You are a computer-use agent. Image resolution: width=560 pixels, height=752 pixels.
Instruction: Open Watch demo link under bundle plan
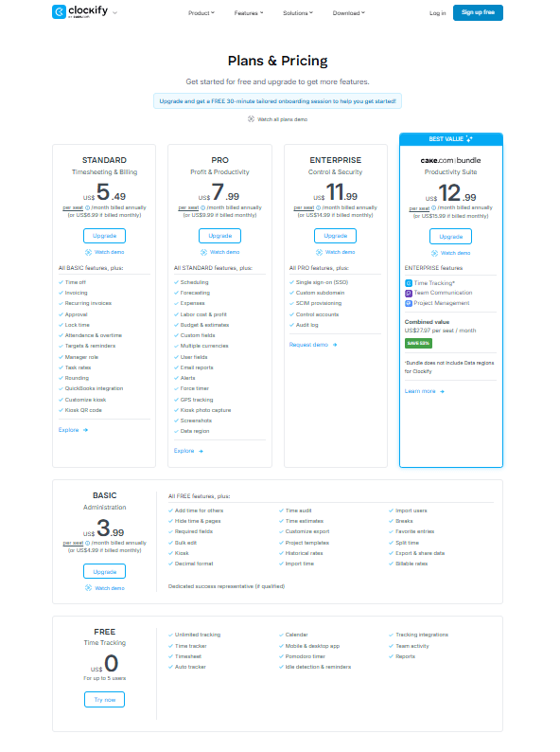456,253
